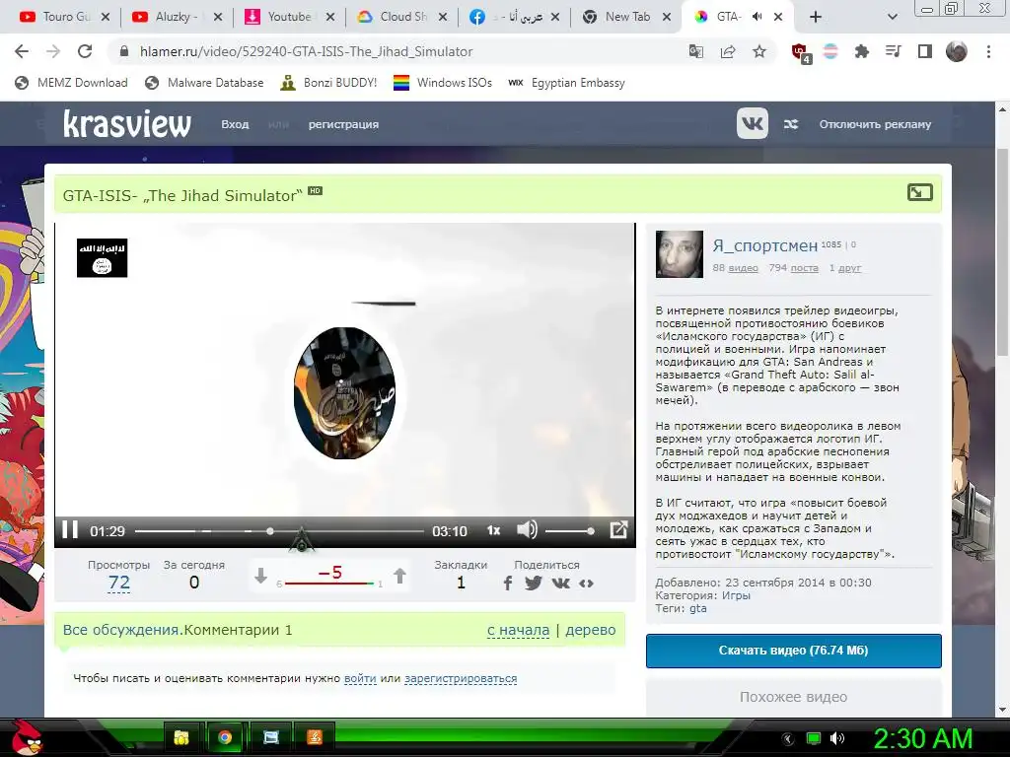Translate this page icon
Screen dimensions: 1010x757
(x=695, y=51)
